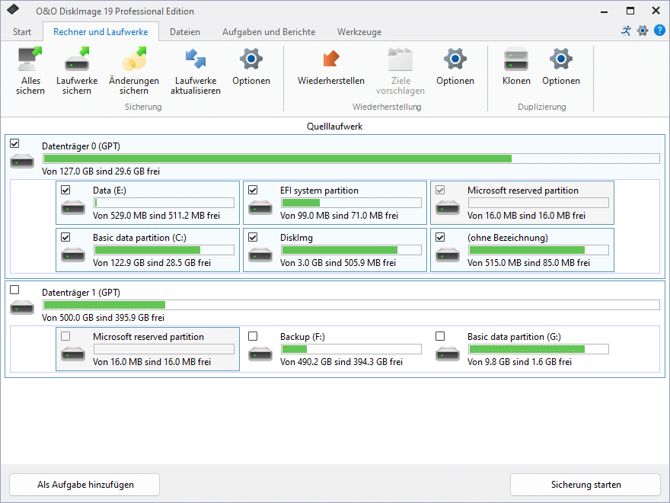Click the running man express icon
670x503 pixels.
pyautogui.click(x=626, y=30)
